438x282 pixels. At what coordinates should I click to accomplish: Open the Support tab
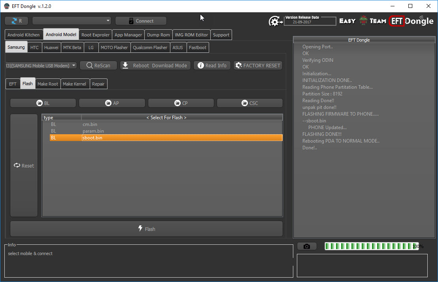click(221, 35)
